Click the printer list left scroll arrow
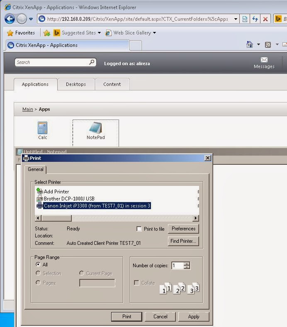 38,218
